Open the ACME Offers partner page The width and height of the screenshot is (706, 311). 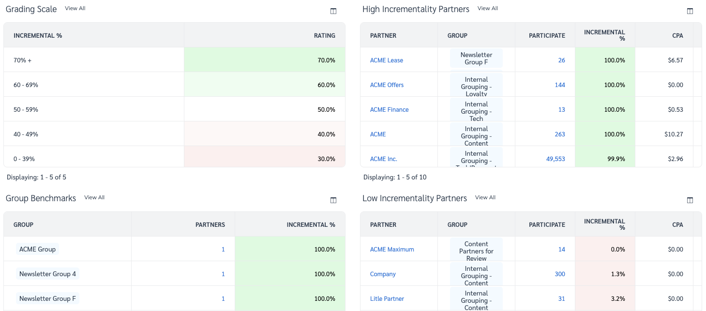[x=387, y=85]
